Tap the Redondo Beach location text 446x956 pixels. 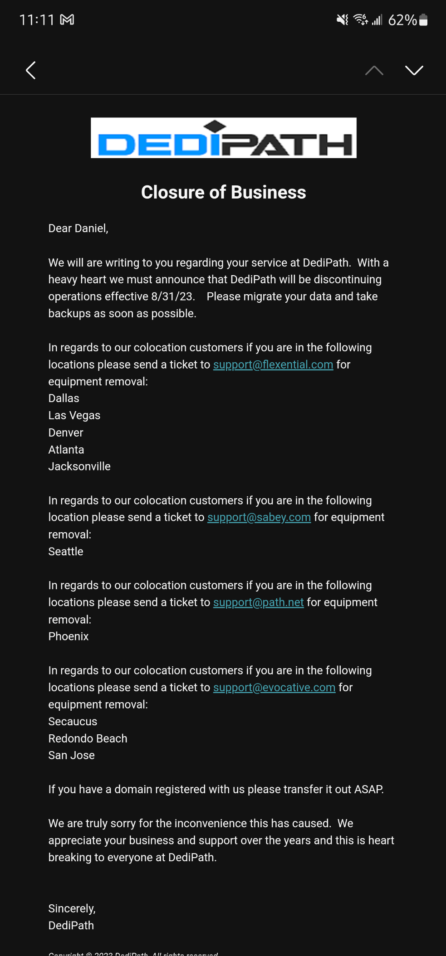[88, 738]
